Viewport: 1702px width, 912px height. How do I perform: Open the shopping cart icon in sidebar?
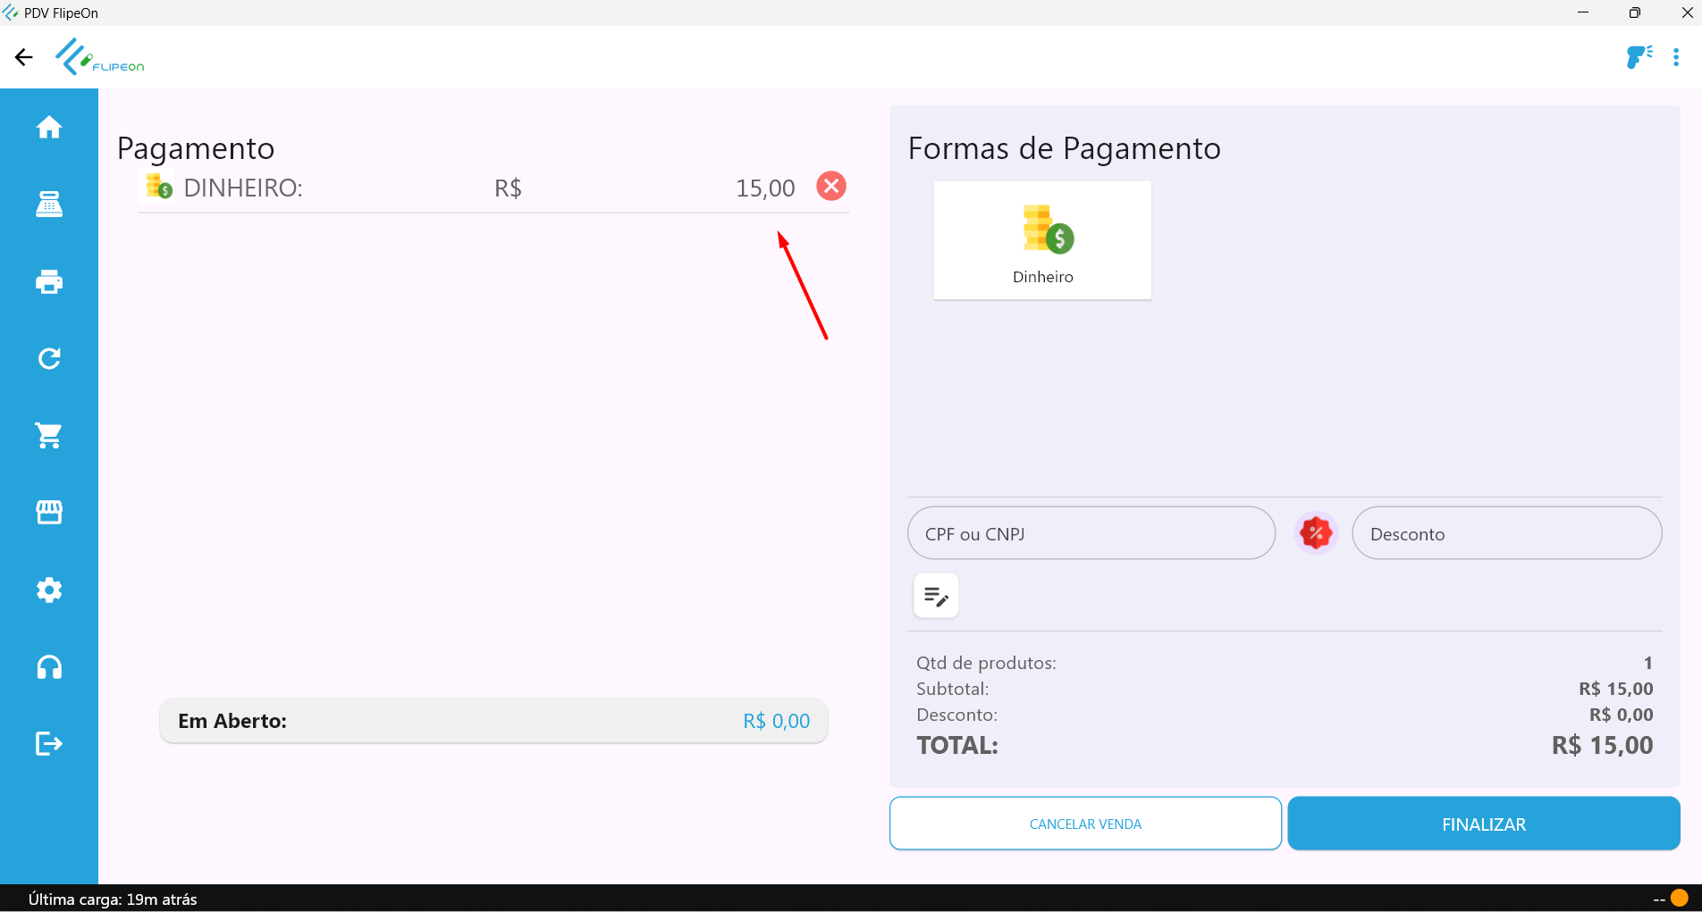pos(49,436)
